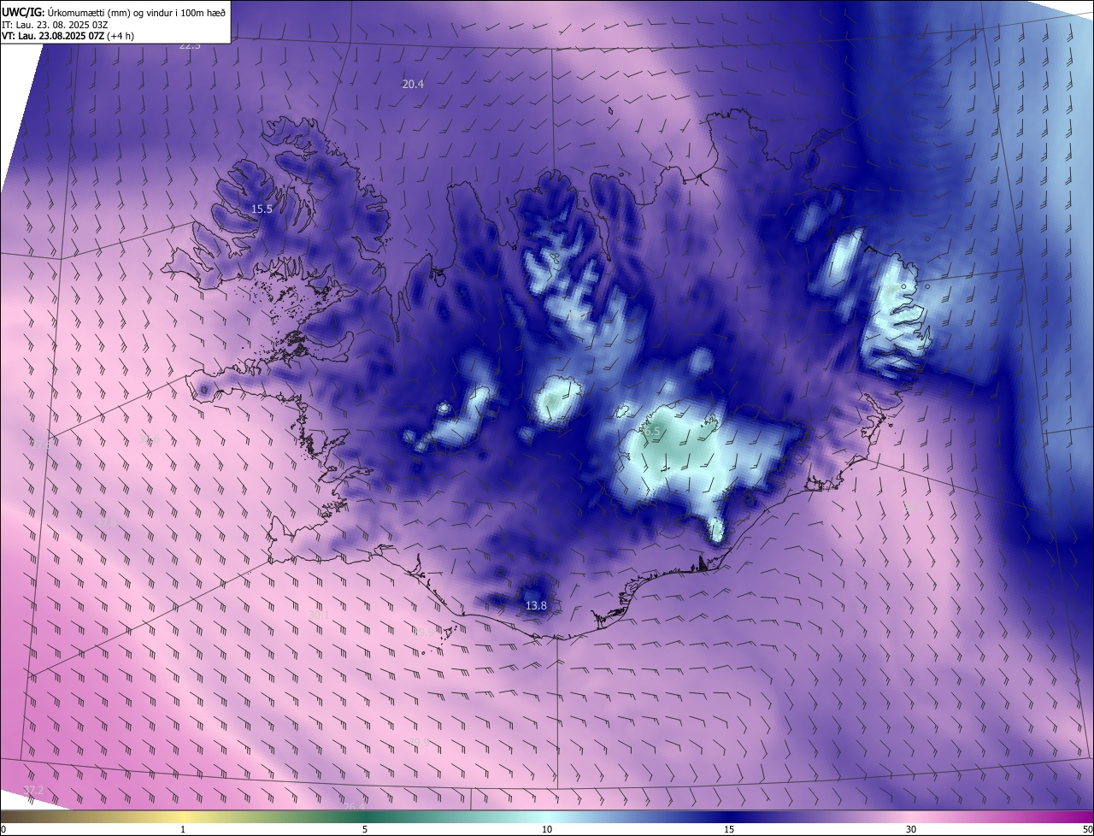Select the 27.6 value in the west

tap(40, 444)
